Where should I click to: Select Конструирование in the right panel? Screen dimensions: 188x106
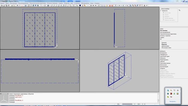click(165, 32)
